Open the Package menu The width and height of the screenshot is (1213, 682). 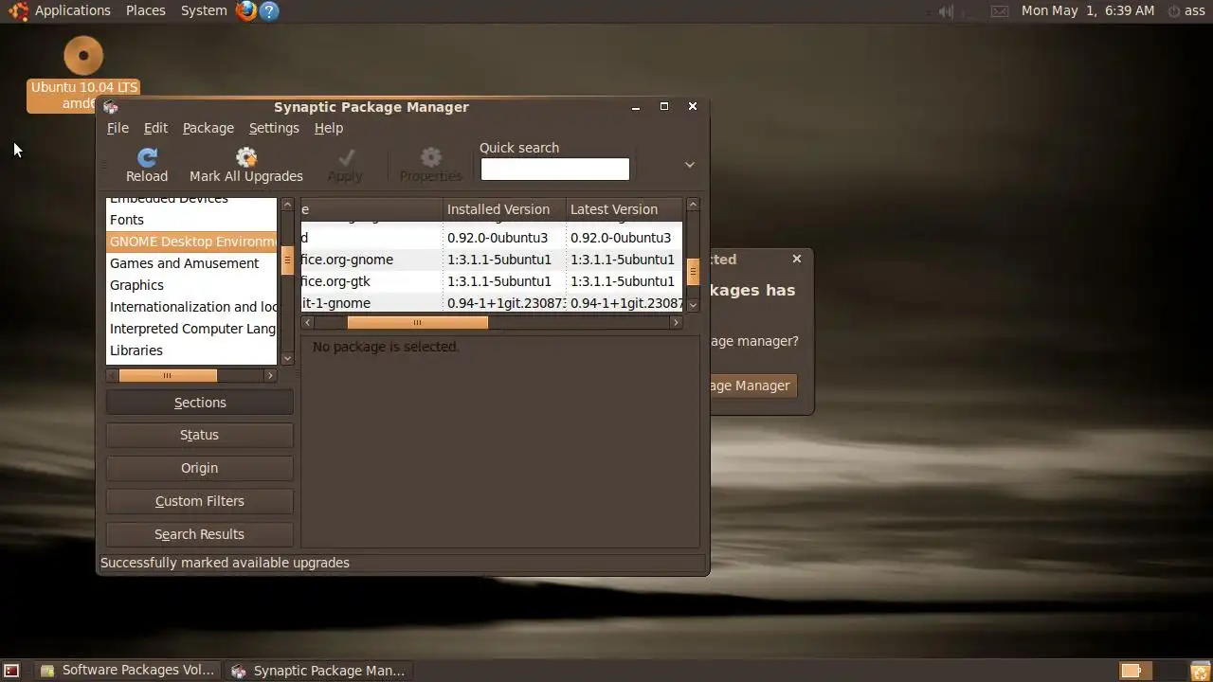208,128
